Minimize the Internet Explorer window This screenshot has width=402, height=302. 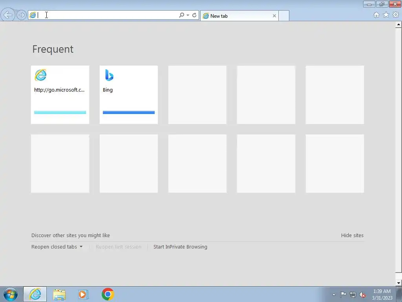coord(369,4)
